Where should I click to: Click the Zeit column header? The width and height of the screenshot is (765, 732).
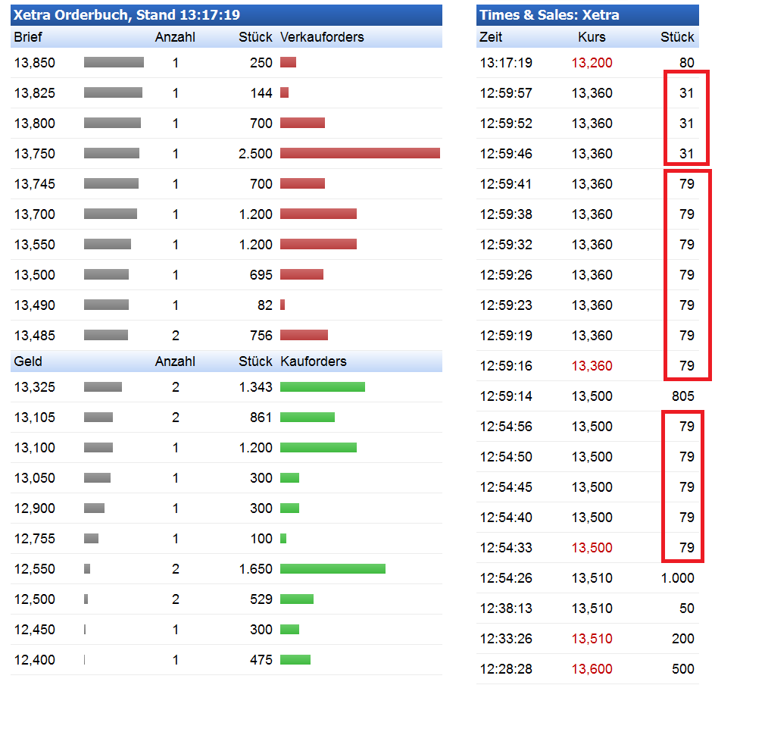491,37
